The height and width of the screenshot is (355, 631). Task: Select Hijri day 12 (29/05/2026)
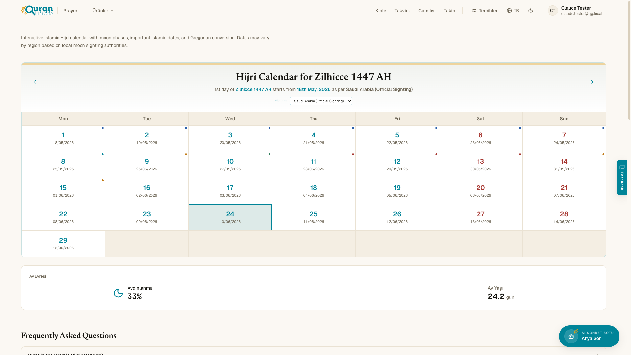coord(397,165)
